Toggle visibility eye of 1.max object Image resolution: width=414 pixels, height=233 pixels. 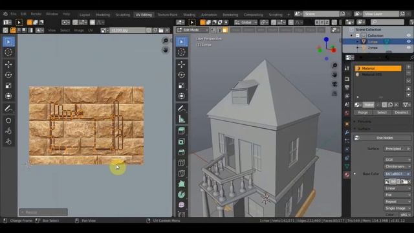408,41
